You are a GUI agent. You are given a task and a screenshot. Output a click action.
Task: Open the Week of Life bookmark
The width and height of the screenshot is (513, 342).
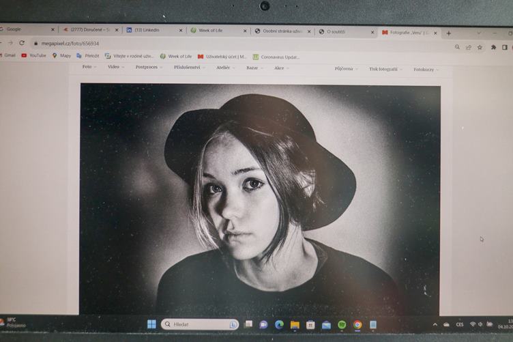pos(176,56)
